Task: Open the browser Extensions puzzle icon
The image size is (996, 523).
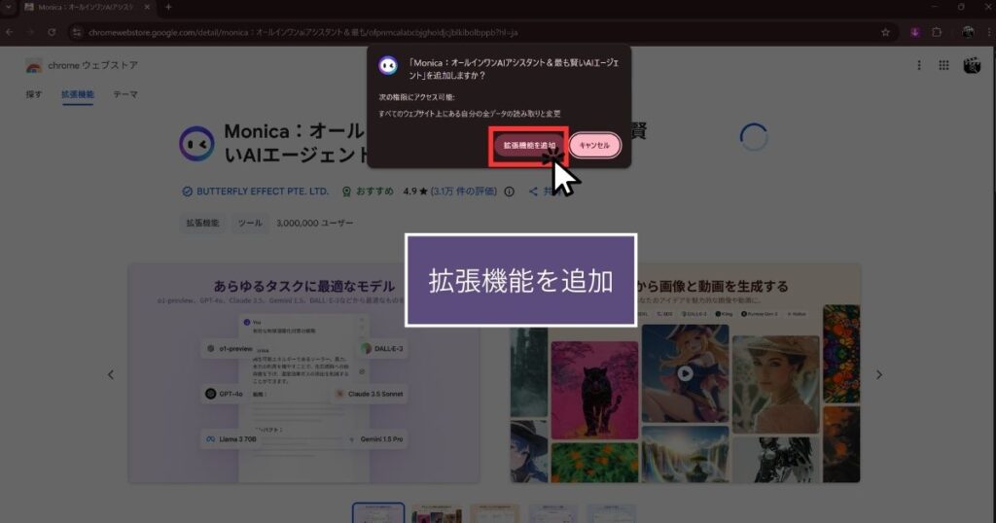Action: (x=938, y=31)
